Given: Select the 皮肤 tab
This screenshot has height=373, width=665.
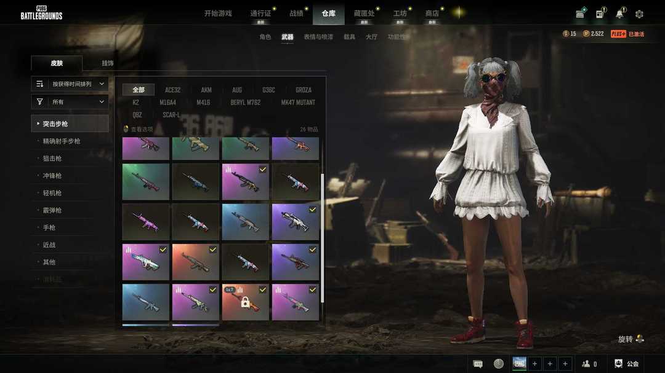Looking at the screenshot, I should (x=57, y=63).
